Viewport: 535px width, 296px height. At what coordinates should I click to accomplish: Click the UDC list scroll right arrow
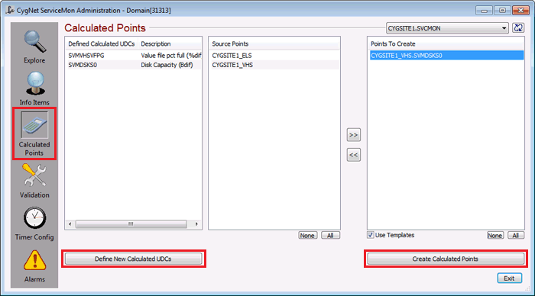[x=196, y=224]
